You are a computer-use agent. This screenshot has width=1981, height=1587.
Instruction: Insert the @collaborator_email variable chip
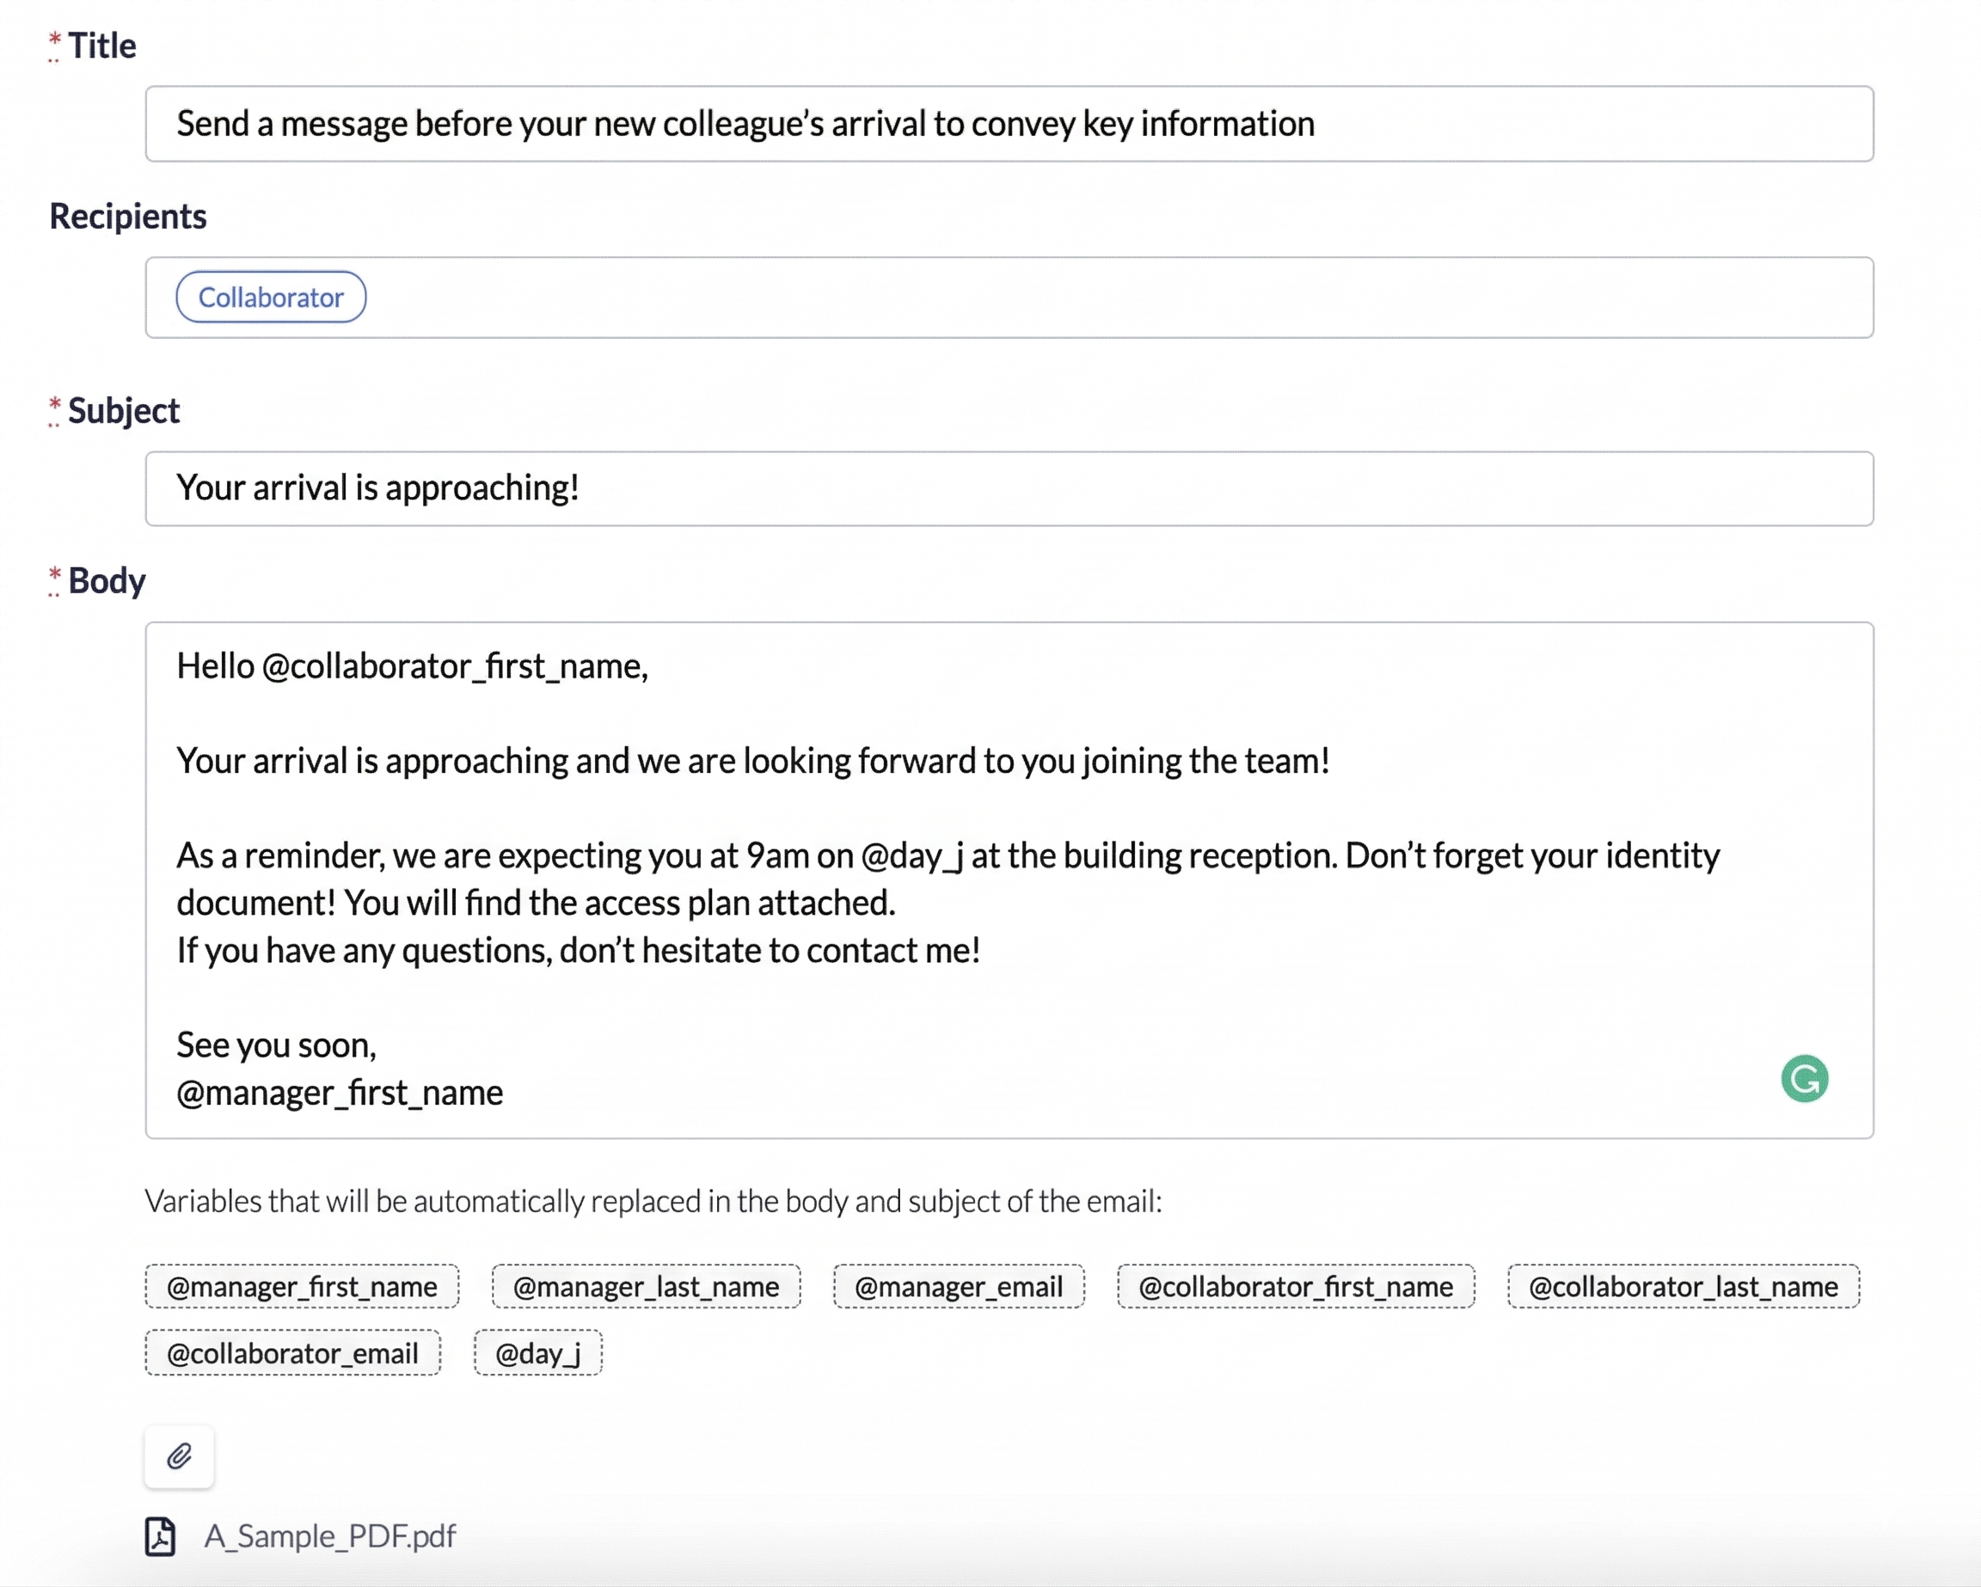(x=293, y=1352)
